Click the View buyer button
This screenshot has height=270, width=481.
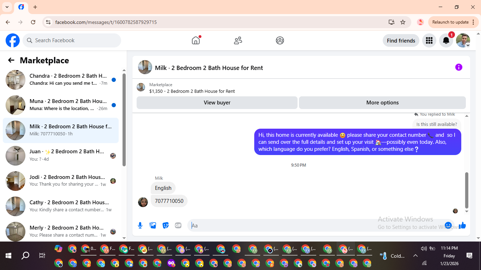(217, 103)
